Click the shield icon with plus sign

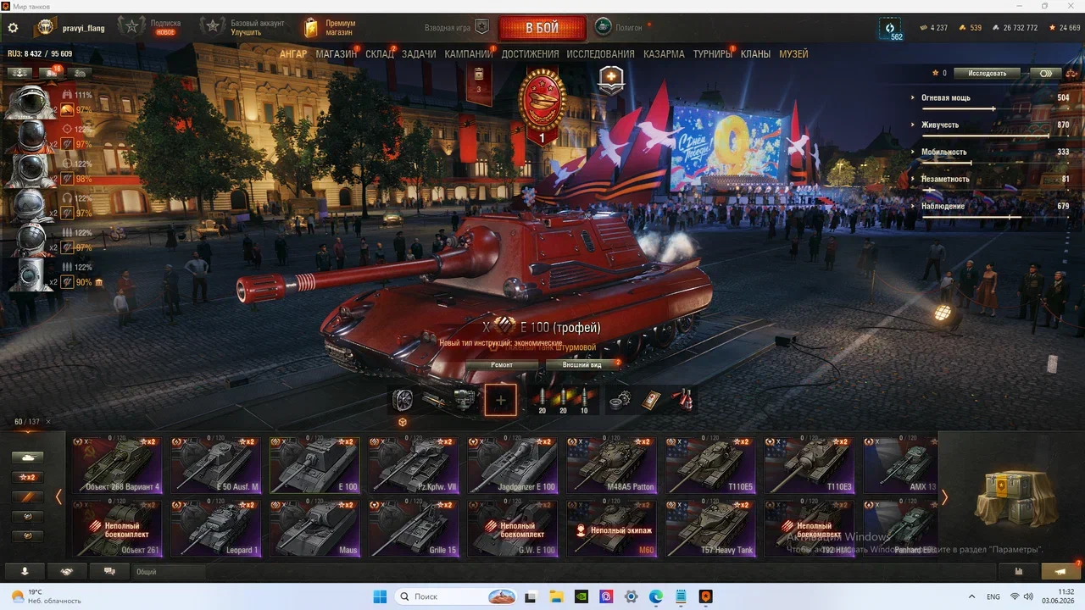pyautogui.click(x=611, y=80)
